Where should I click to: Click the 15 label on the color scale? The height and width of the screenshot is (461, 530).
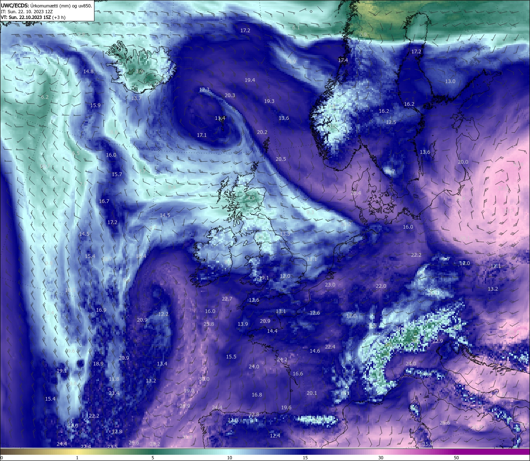pyautogui.click(x=305, y=458)
